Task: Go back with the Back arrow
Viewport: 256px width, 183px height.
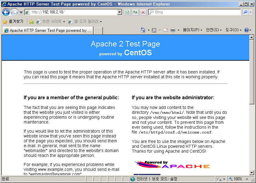Action: click(6, 12)
